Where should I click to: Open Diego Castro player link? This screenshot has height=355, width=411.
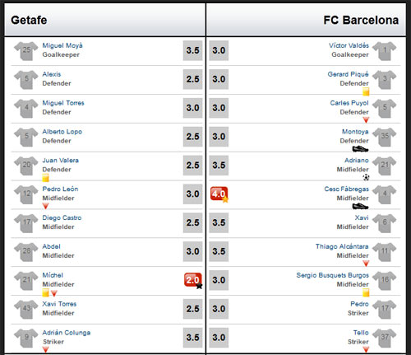(62, 217)
